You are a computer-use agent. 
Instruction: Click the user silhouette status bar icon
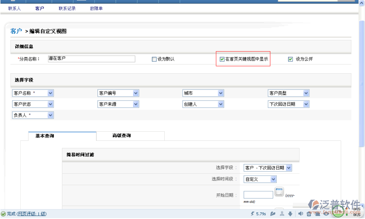282,214
